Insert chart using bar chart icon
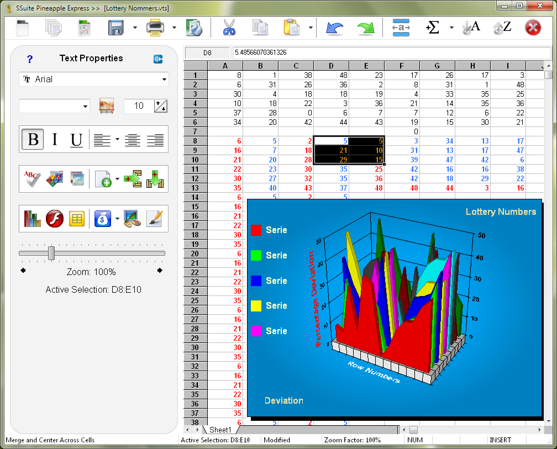Viewport: 557px width, 449px height. pos(33,219)
